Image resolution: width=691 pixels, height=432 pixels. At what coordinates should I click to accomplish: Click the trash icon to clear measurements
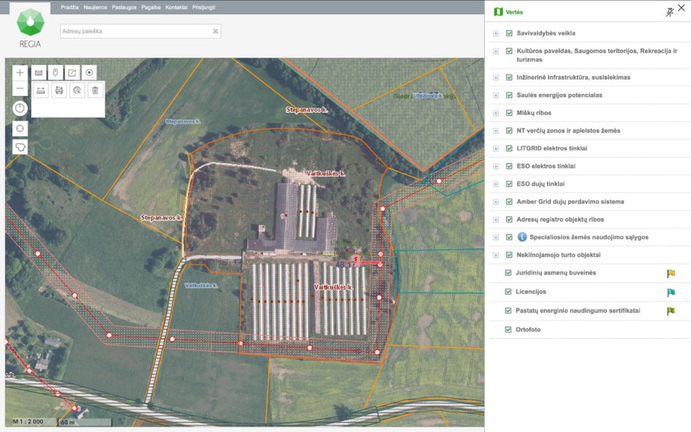tap(95, 90)
